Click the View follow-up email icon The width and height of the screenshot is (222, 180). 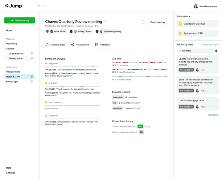tap(180, 24)
